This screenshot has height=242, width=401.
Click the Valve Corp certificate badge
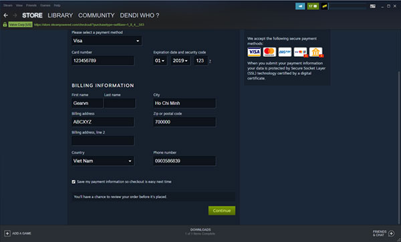[20, 25]
